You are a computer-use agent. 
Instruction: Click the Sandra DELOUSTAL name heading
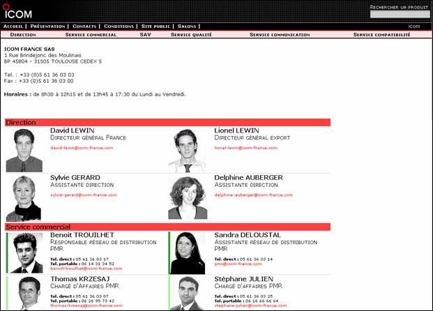248,235
